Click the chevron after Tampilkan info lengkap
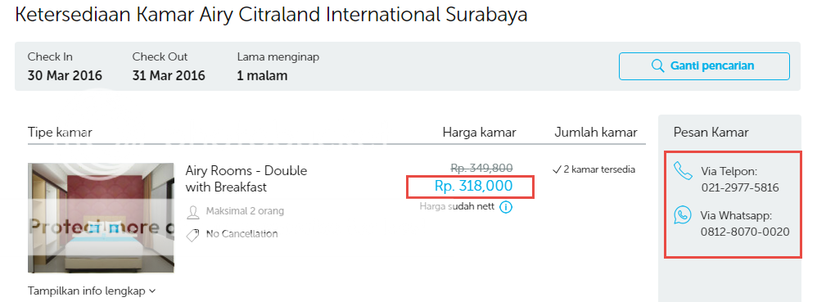The height and width of the screenshot is (302, 817). coord(151,291)
